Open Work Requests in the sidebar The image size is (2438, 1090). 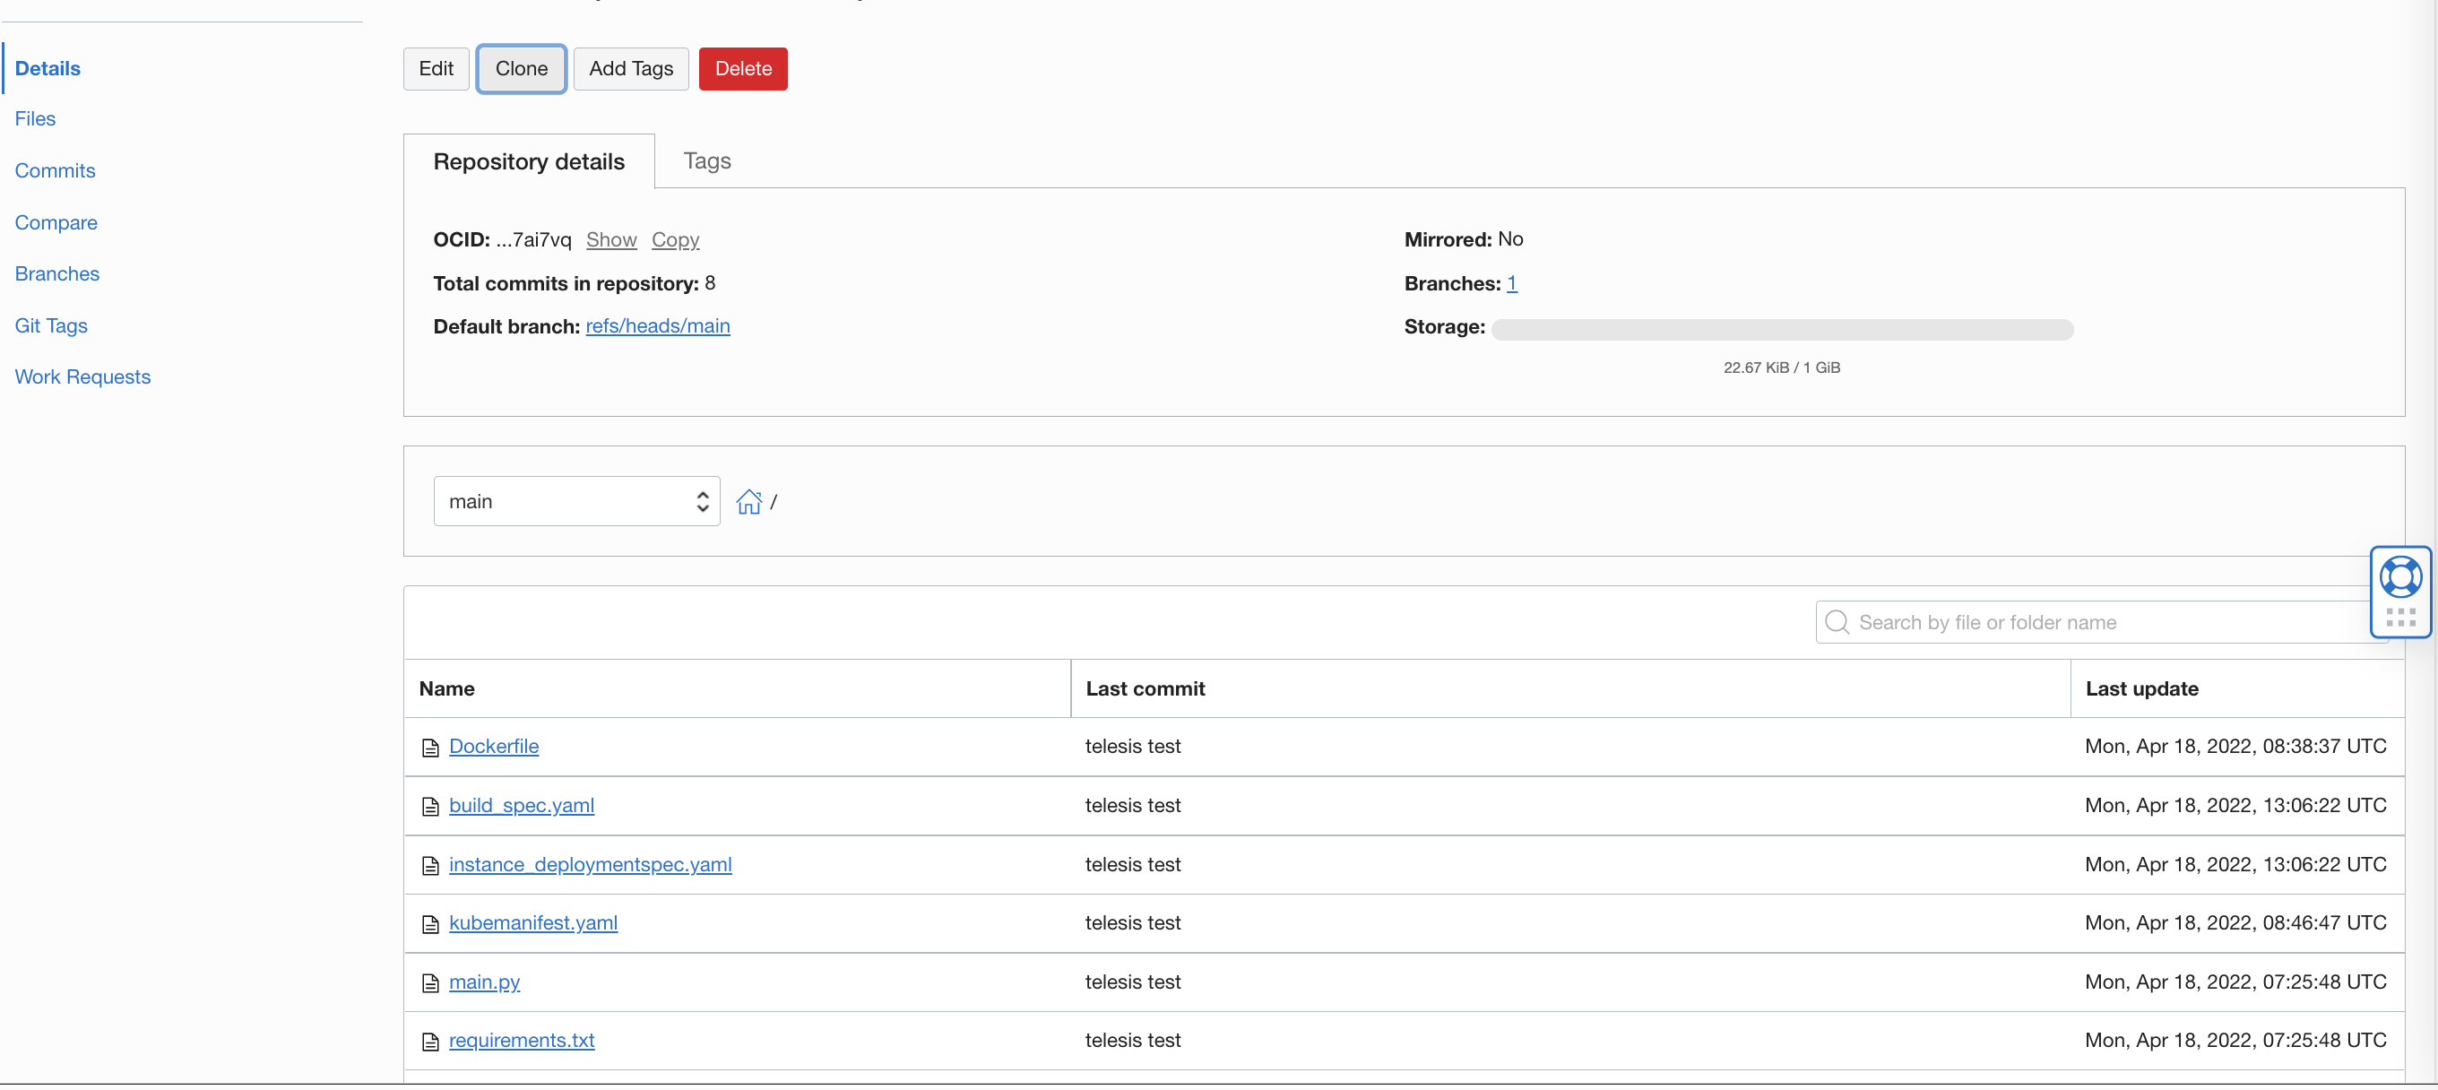[82, 376]
